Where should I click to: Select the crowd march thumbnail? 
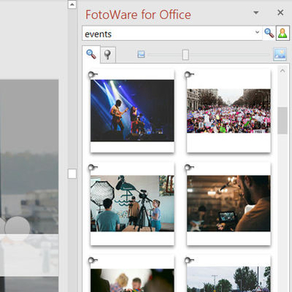[228, 111]
